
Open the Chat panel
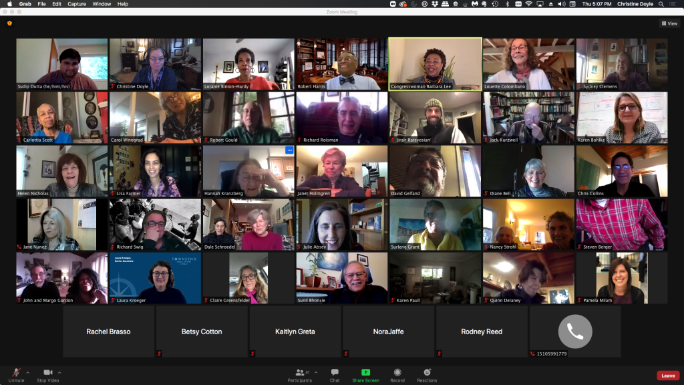[x=335, y=374]
